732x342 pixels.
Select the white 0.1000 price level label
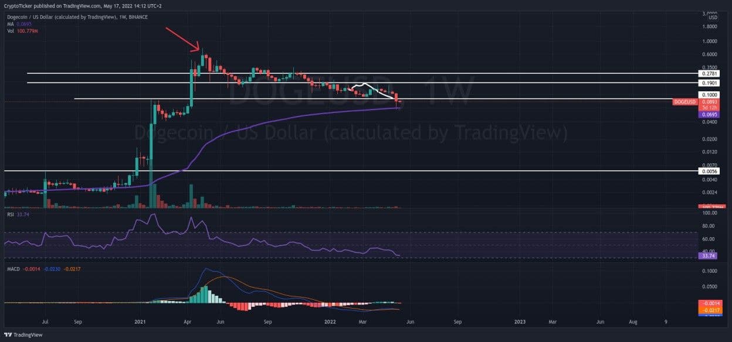click(x=710, y=95)
